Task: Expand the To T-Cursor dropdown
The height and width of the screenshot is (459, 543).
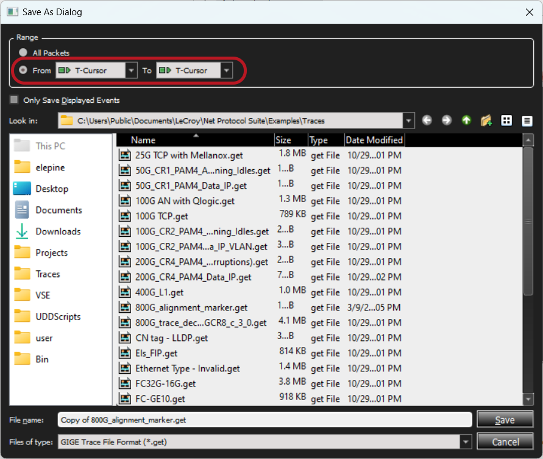Action: (x=227, y=71)
